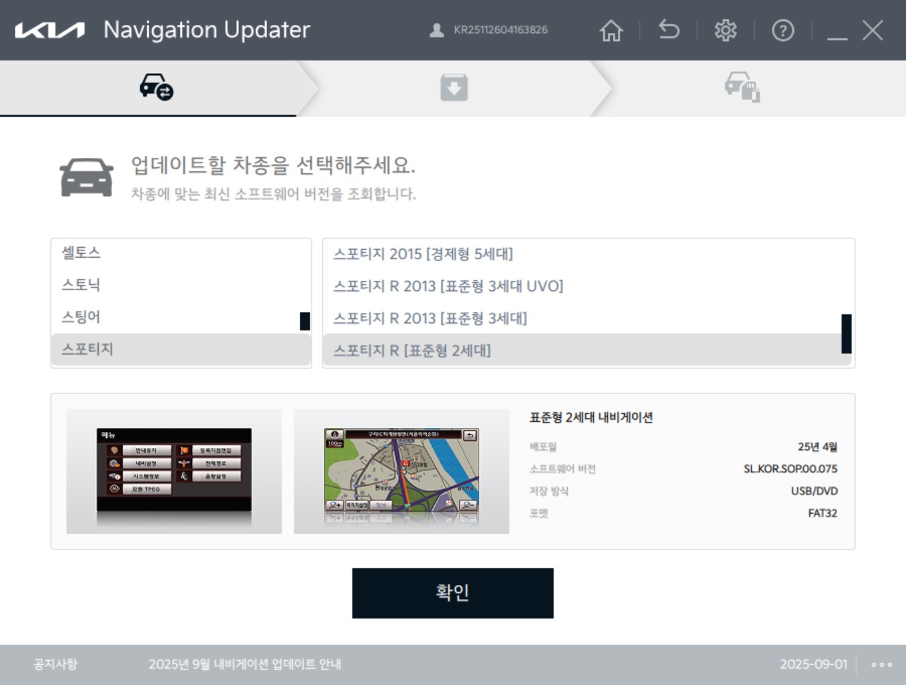Open the map screen preview thumbnail

[401, 471]
